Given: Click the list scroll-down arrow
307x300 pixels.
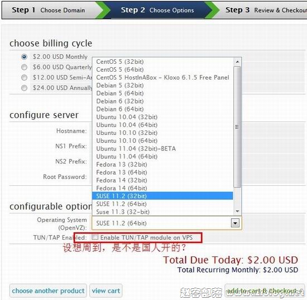Looking at the screenshot, I should tap(237, 211).
